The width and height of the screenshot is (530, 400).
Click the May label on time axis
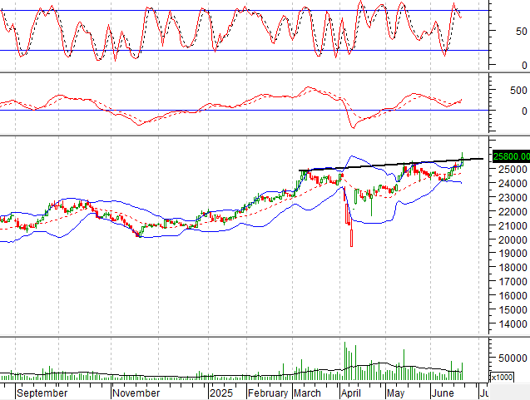click(395, 392)
